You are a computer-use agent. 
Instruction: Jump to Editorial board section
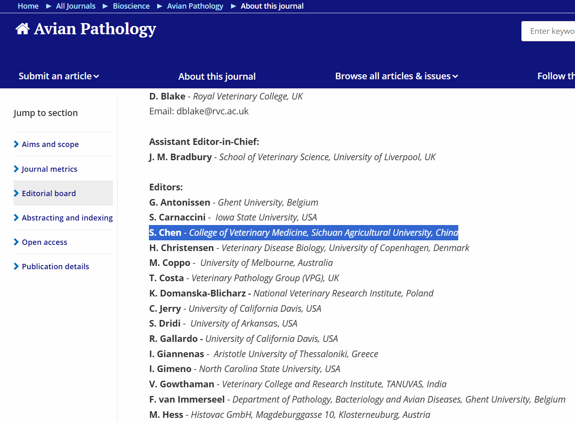pos(49,193)
